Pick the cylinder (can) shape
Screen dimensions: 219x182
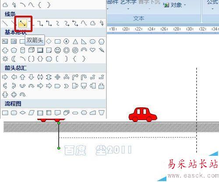pyautogui.click(x=22, y=50)
